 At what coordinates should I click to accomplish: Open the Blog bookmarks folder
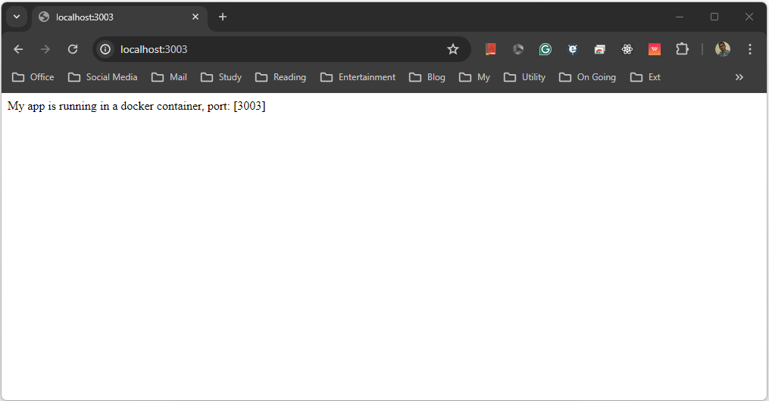point(427,77)
